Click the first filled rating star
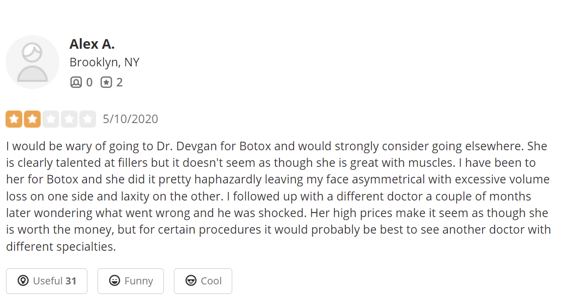Image resolution: width=567 pixels, height=304 pixels. pos(14,119)
